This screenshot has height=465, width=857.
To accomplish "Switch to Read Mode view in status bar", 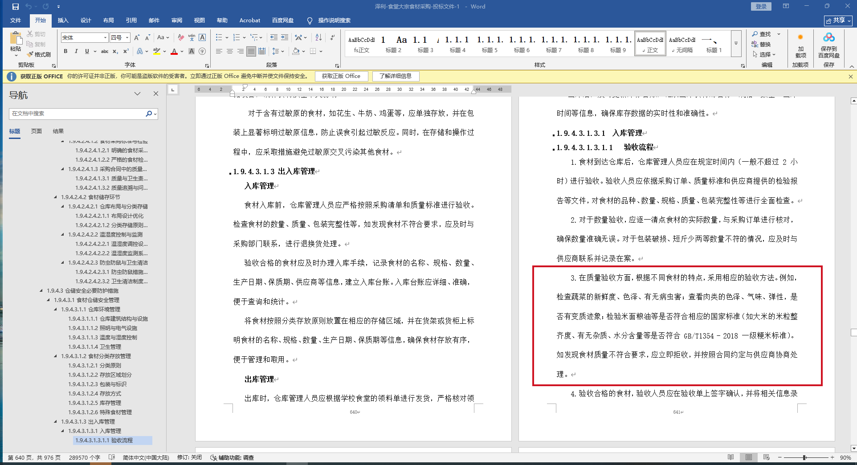I will 730,457.
